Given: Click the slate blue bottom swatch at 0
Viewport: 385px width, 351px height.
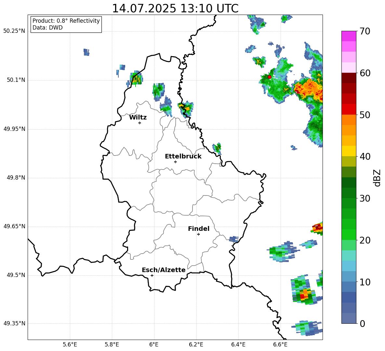Looking at the screenshot, I should click(x=349, y=318).
